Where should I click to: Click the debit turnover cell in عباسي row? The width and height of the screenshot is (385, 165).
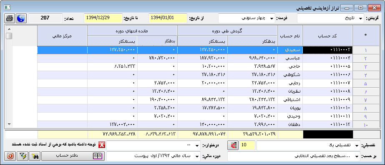253,59
